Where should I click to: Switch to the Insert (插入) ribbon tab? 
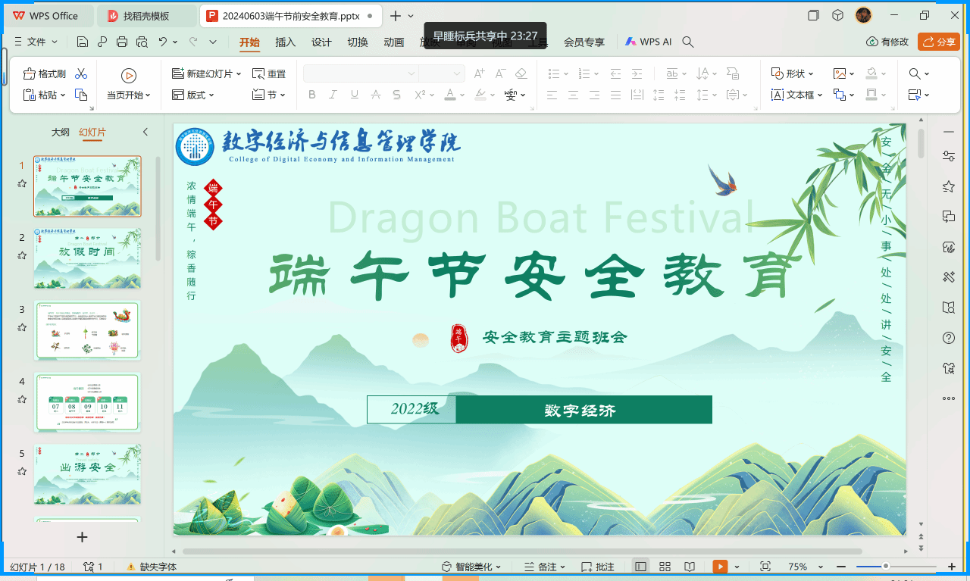[285, 42]
